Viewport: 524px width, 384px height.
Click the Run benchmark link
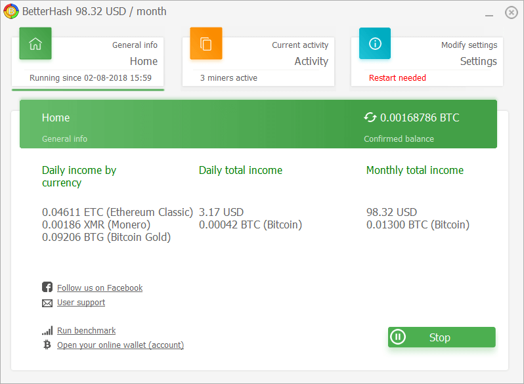pyautogui.click(x=86, y=331)
